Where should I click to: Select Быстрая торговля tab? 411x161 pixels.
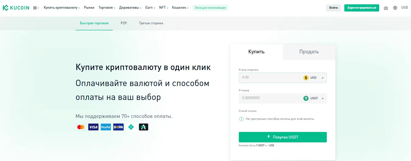(x=94, y=23)
